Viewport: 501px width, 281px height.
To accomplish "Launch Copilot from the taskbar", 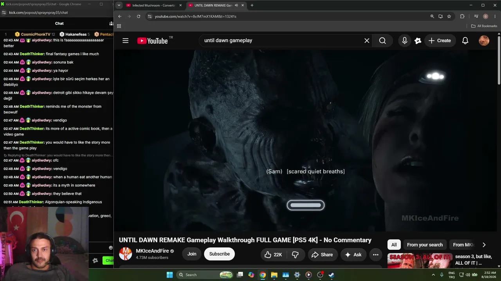I will [x=251, y=275].
